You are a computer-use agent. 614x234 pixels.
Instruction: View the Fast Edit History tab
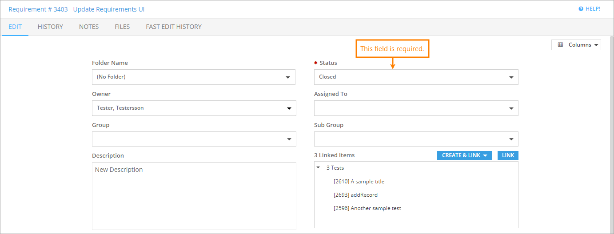[x=174, y=27]
